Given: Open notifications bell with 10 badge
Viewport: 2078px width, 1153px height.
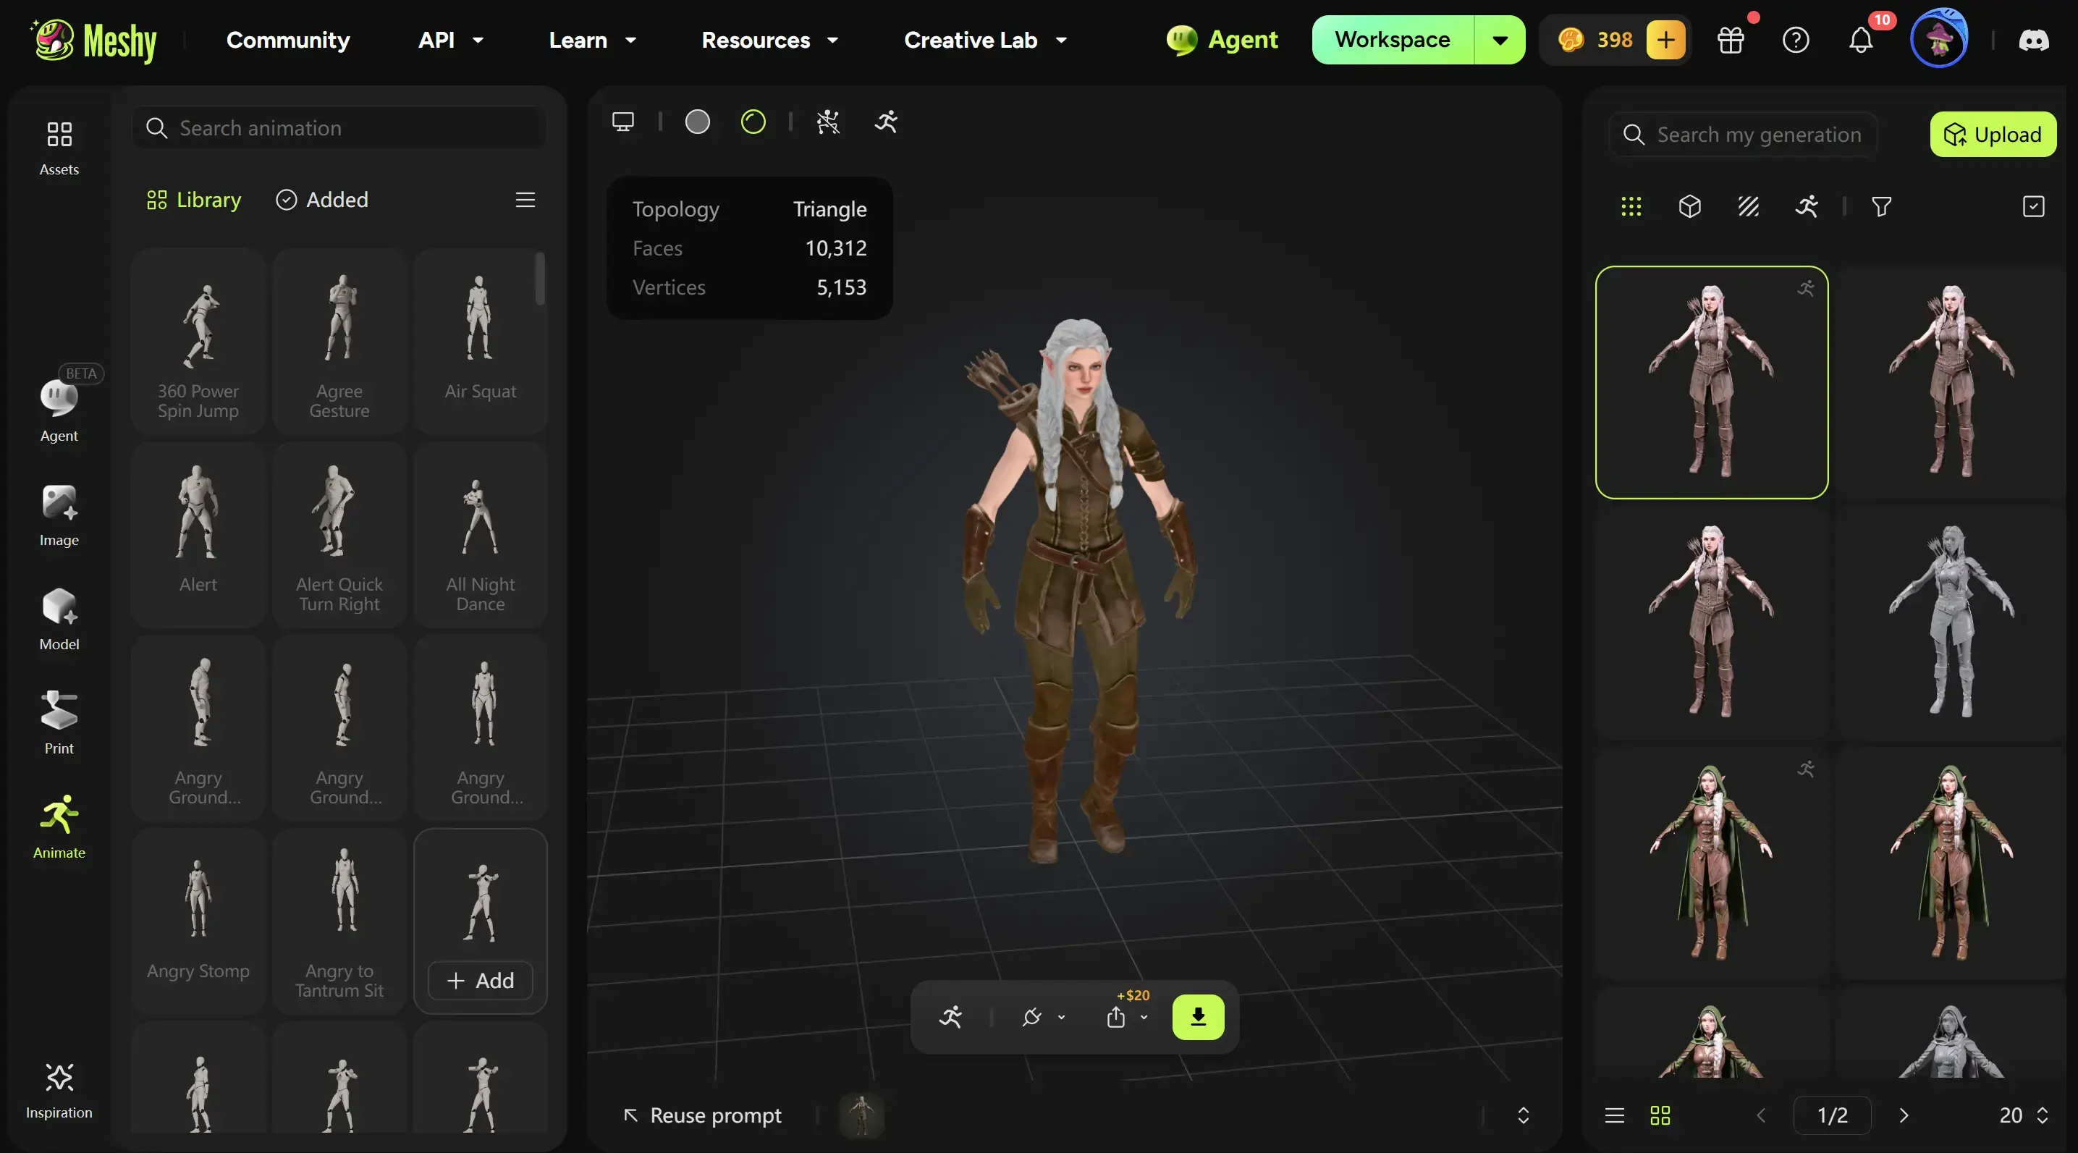Looking at the screenshot, I should [1861, 40].
